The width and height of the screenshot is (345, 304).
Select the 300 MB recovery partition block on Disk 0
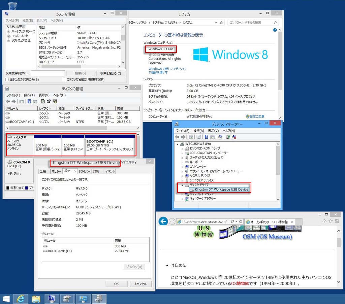(48, 145)
